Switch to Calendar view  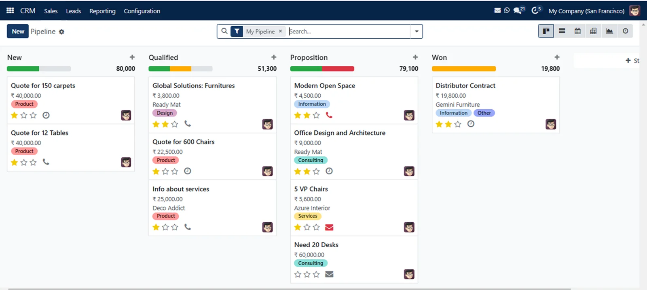(577, 31)
